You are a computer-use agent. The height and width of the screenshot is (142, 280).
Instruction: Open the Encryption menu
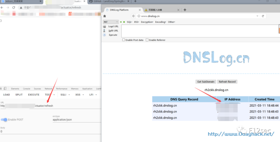(x=147, y=22)
